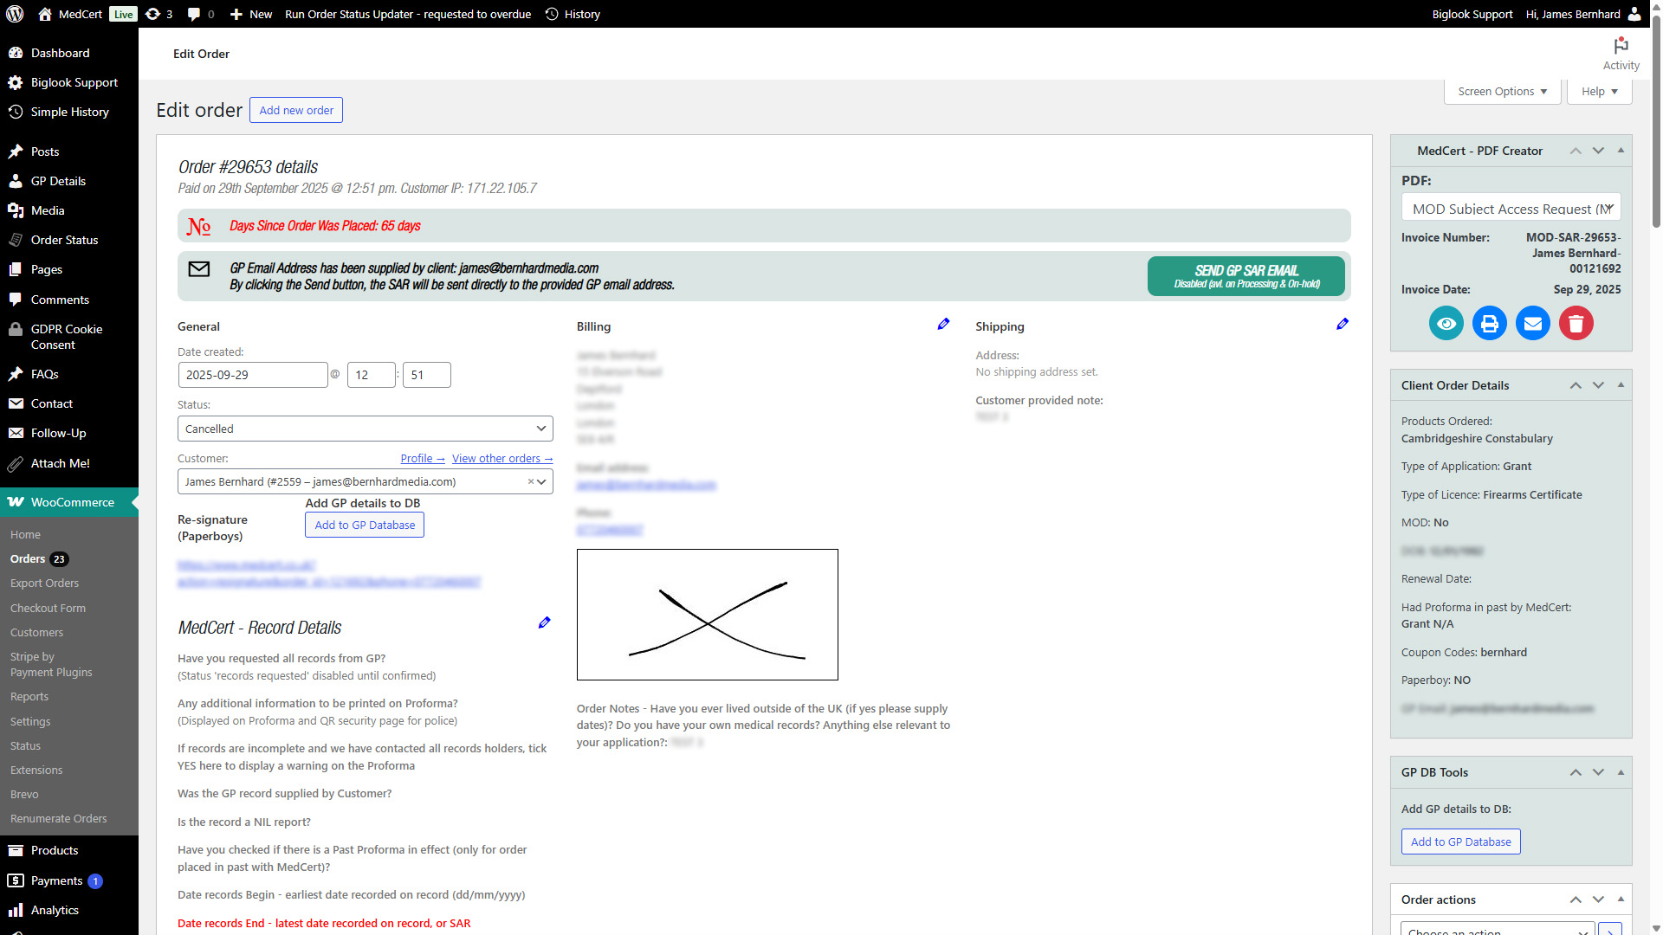Edit billing details with the pencil icon
Viewport: 1663px width, 935px height.
[943, 324]
